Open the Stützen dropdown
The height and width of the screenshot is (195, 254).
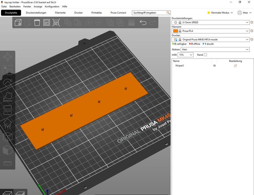tap(215, 50)
